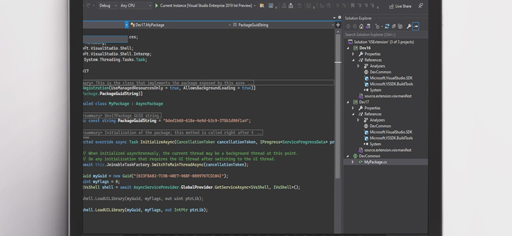Screen dimensions: 512x236
Task: Select System reference under Dev16
Action: tap(376, 91)
